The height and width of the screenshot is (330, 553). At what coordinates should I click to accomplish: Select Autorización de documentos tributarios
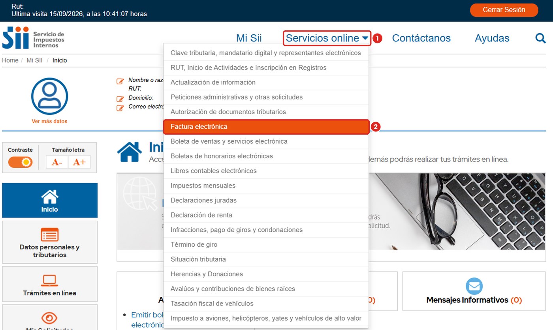266,112
